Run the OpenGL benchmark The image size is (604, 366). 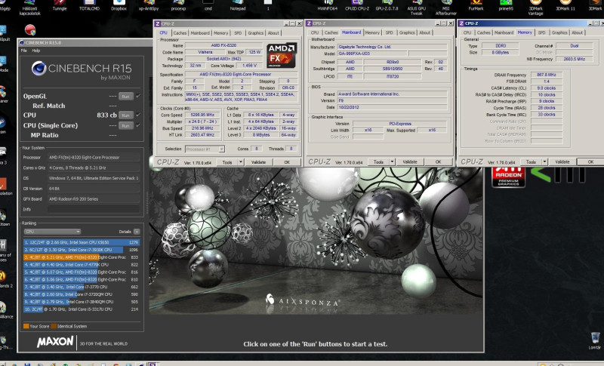click(x=125, y=96)
